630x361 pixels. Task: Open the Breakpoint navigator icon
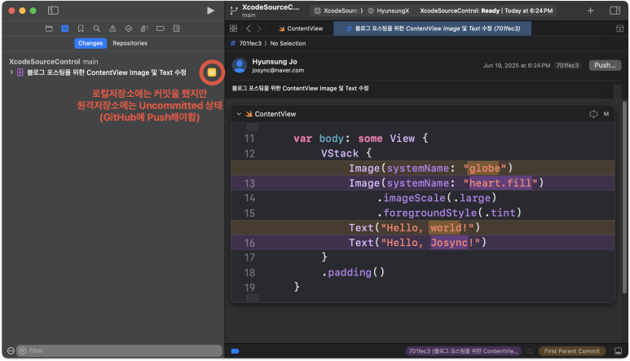coord(161,29)
